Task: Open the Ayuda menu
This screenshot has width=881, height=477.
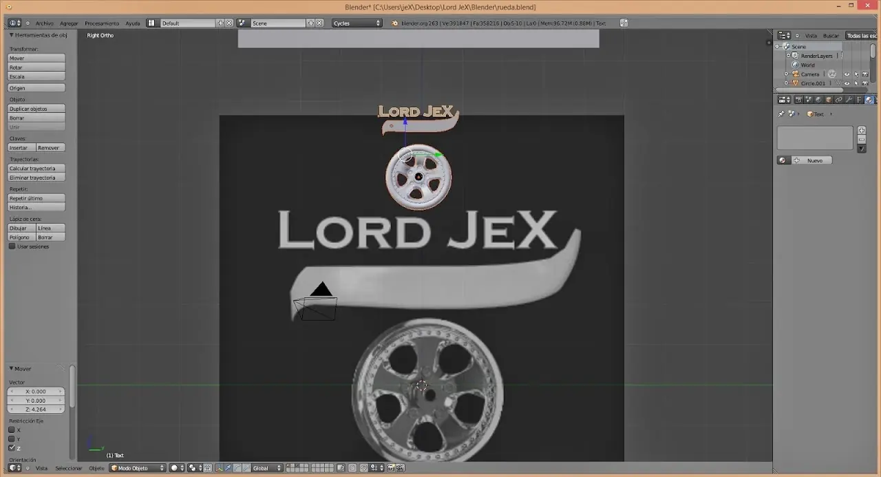Action: point(133,23)
